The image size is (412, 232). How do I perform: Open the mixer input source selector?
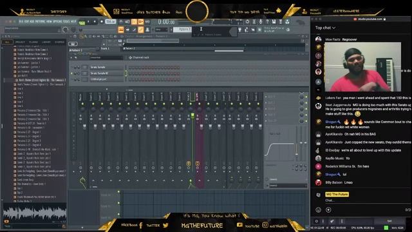click(288, 179)
